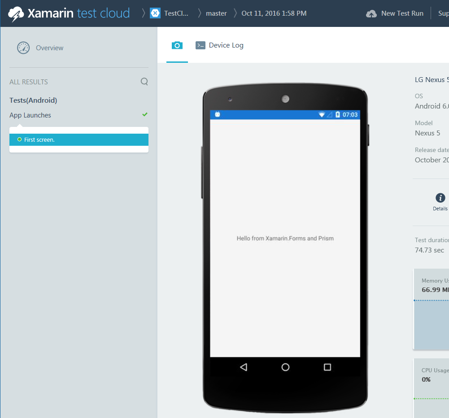The image size is (449, 418).
Task: Click the ALL RESULTS heading
Action: coord(29,82)
